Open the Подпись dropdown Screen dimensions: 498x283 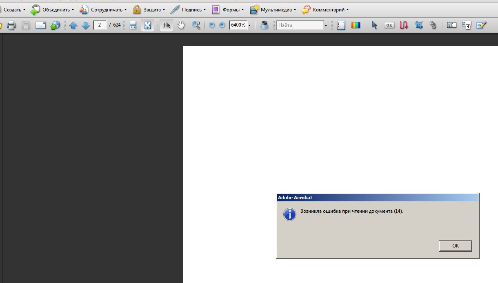point(188,9)
